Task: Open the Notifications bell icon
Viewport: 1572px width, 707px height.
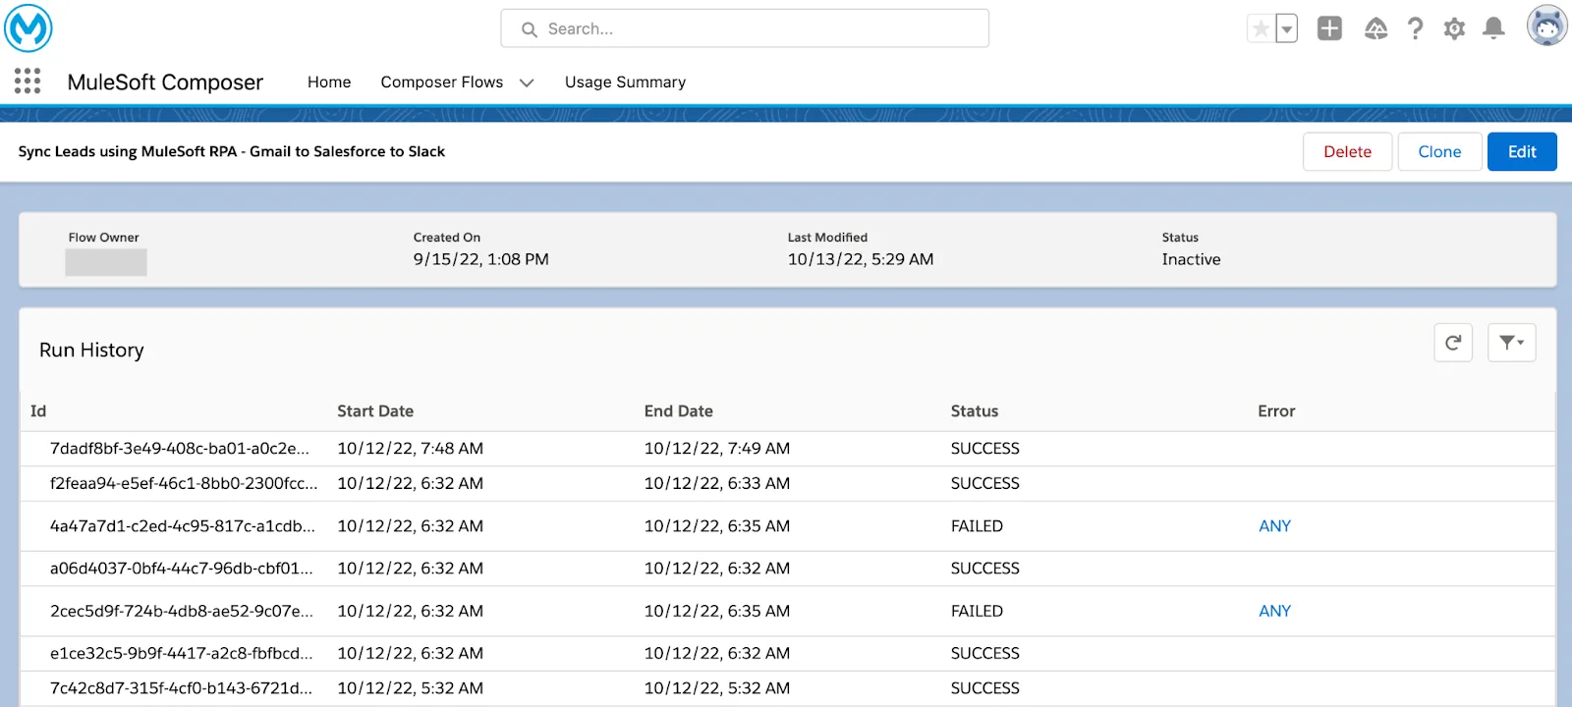Action: (1493, 28)
